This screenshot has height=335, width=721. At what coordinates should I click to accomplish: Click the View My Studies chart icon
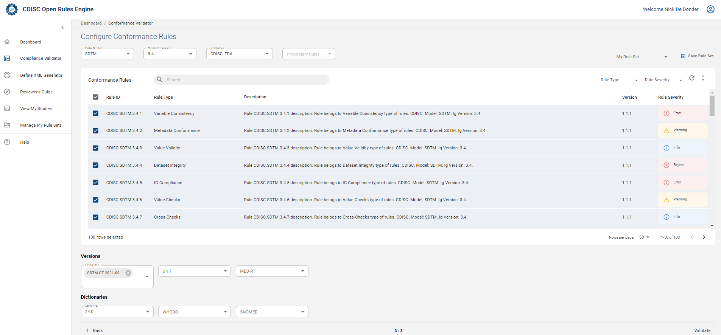tap(7, 109)
